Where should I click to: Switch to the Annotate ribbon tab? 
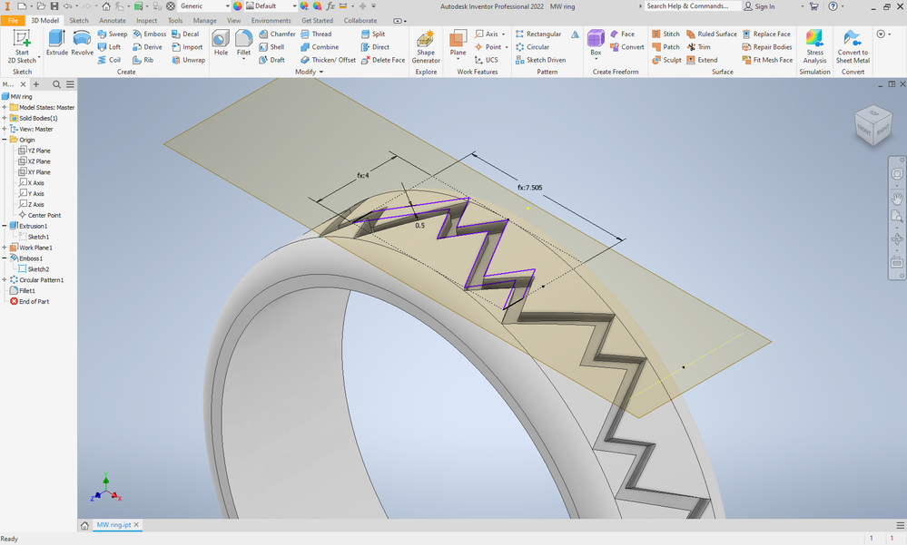pyautogui.click(x=113, y=20)
